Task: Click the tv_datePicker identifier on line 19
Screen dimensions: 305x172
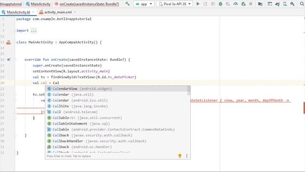Action: click(x=121, y=77)
